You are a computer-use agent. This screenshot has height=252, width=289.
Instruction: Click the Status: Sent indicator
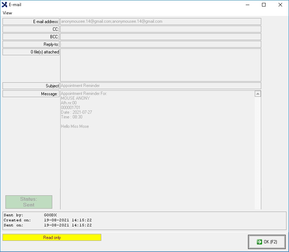(29, 202)
